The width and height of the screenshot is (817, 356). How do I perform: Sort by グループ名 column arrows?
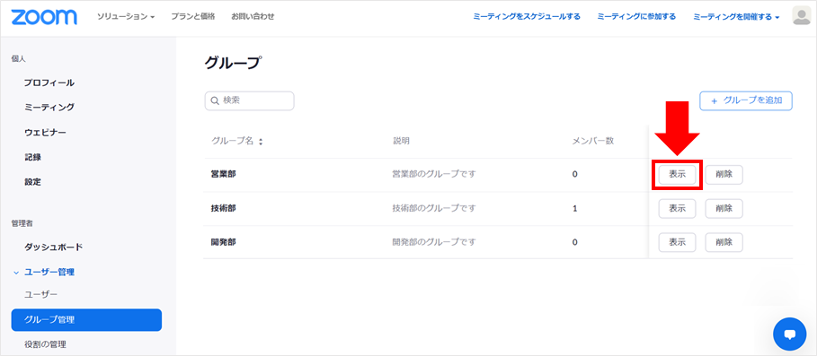(261, 142)
